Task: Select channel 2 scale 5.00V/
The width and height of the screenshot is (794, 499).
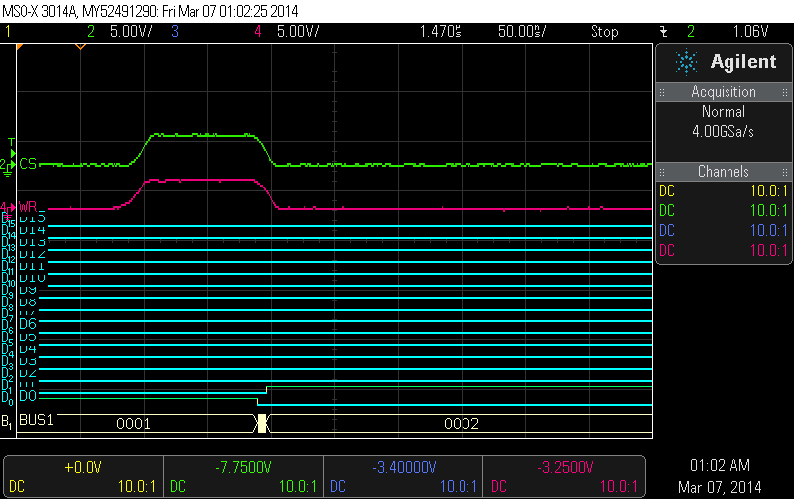Action: coord(131,32)
